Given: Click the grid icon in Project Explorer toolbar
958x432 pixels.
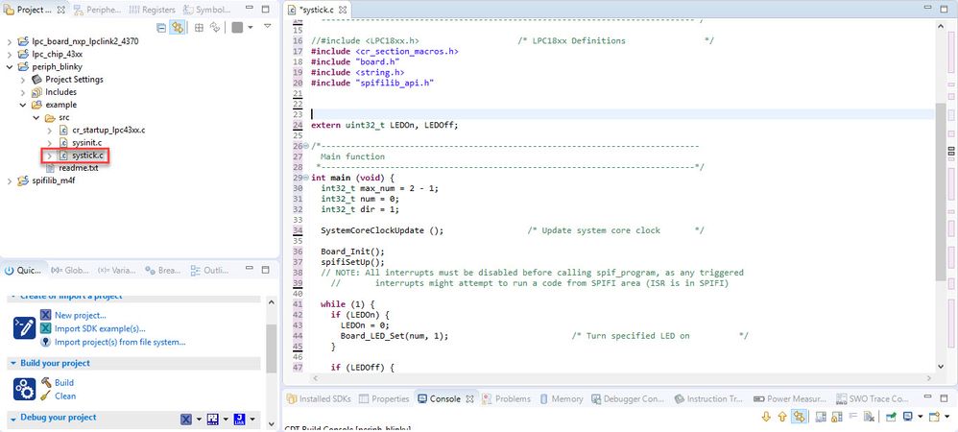Looking at the screenshot, I should (x=199, y=28).
